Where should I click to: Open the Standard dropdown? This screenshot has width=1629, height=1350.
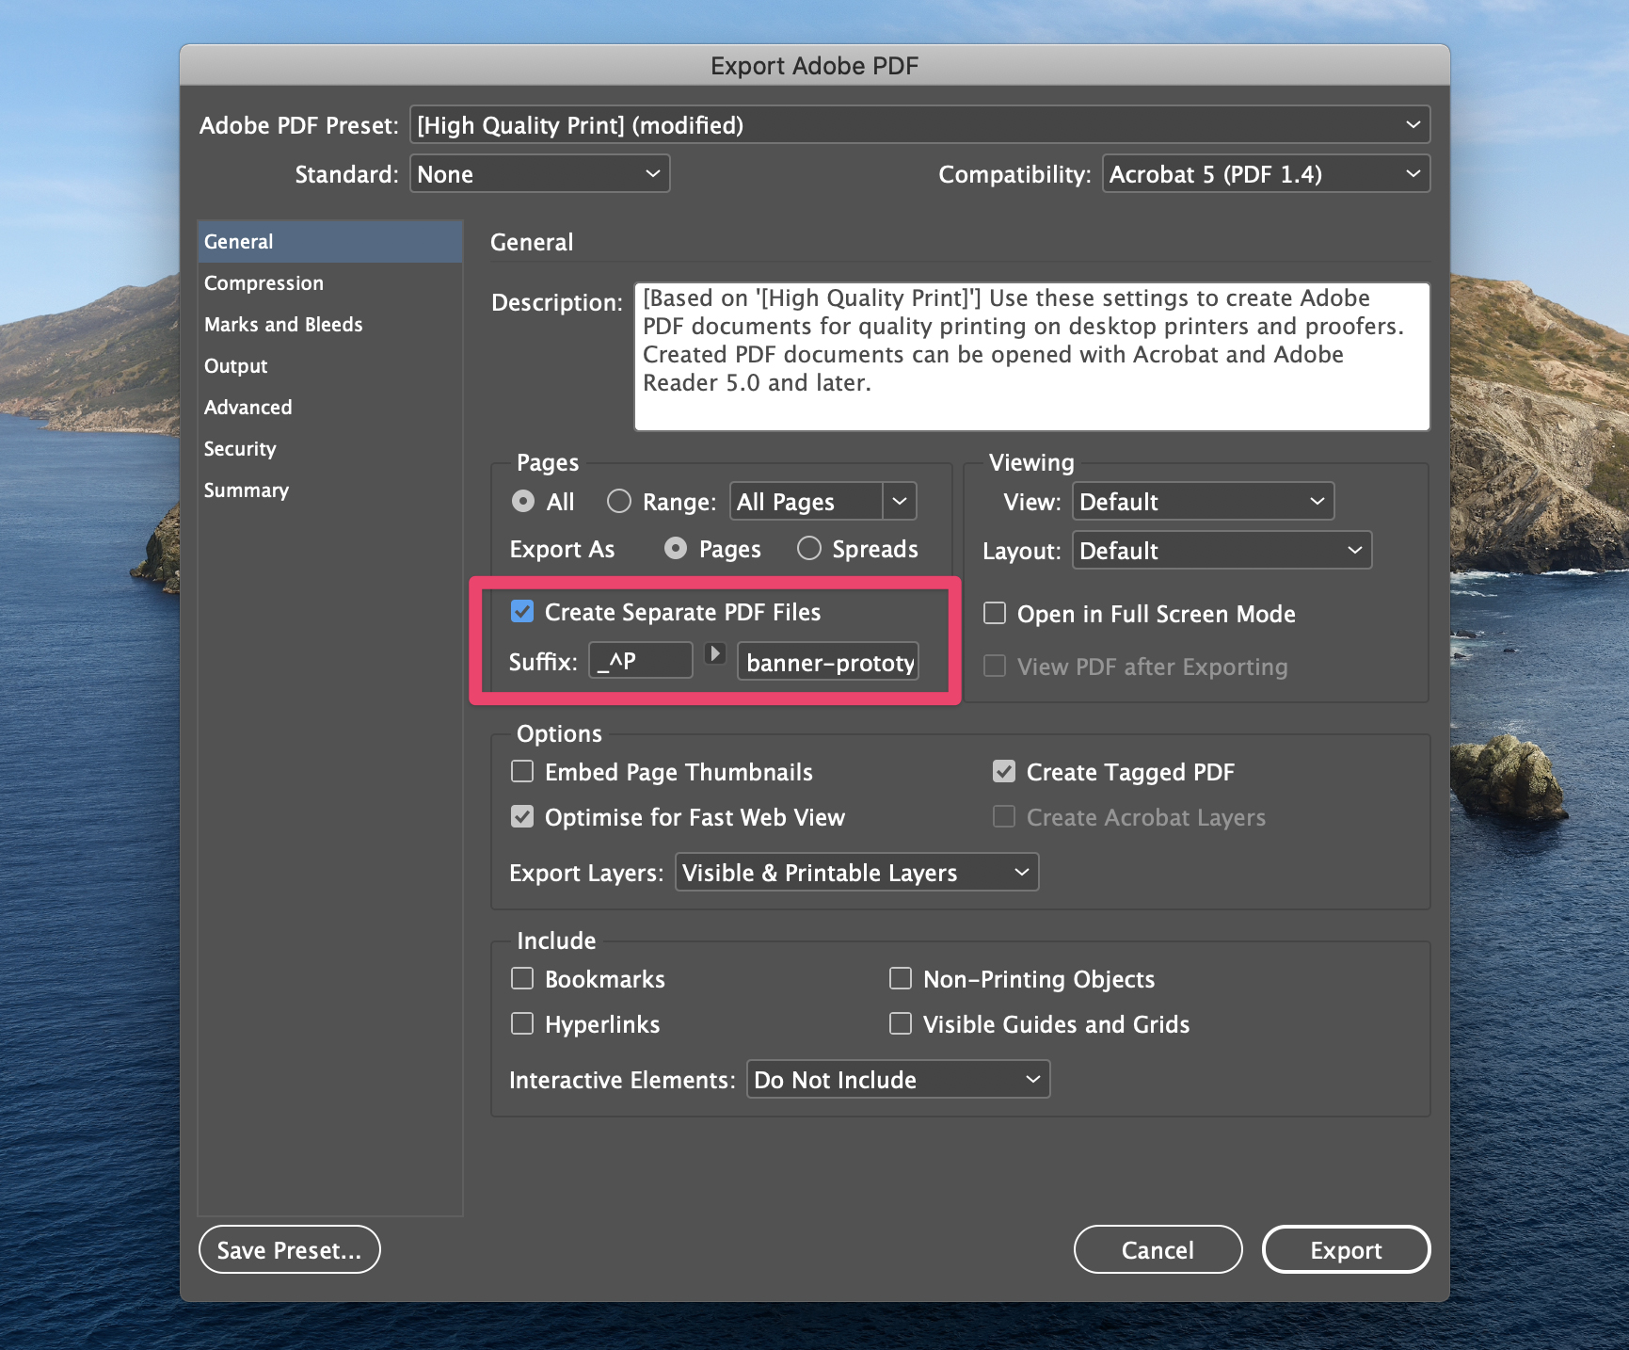pos(539,173)
